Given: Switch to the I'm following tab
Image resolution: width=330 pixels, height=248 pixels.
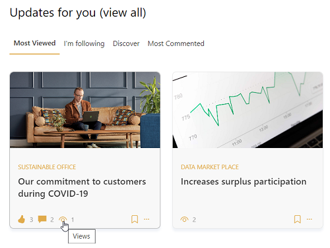Looking at the screenshot, I should coord(84,43).
